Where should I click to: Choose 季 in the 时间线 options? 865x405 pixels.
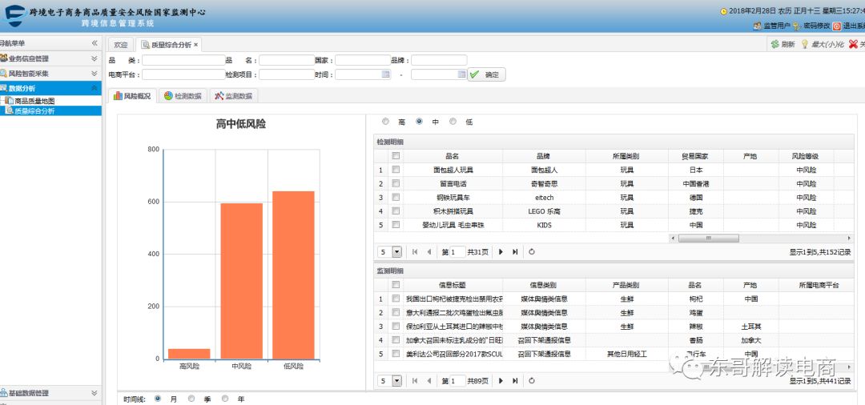click(191, 398)
